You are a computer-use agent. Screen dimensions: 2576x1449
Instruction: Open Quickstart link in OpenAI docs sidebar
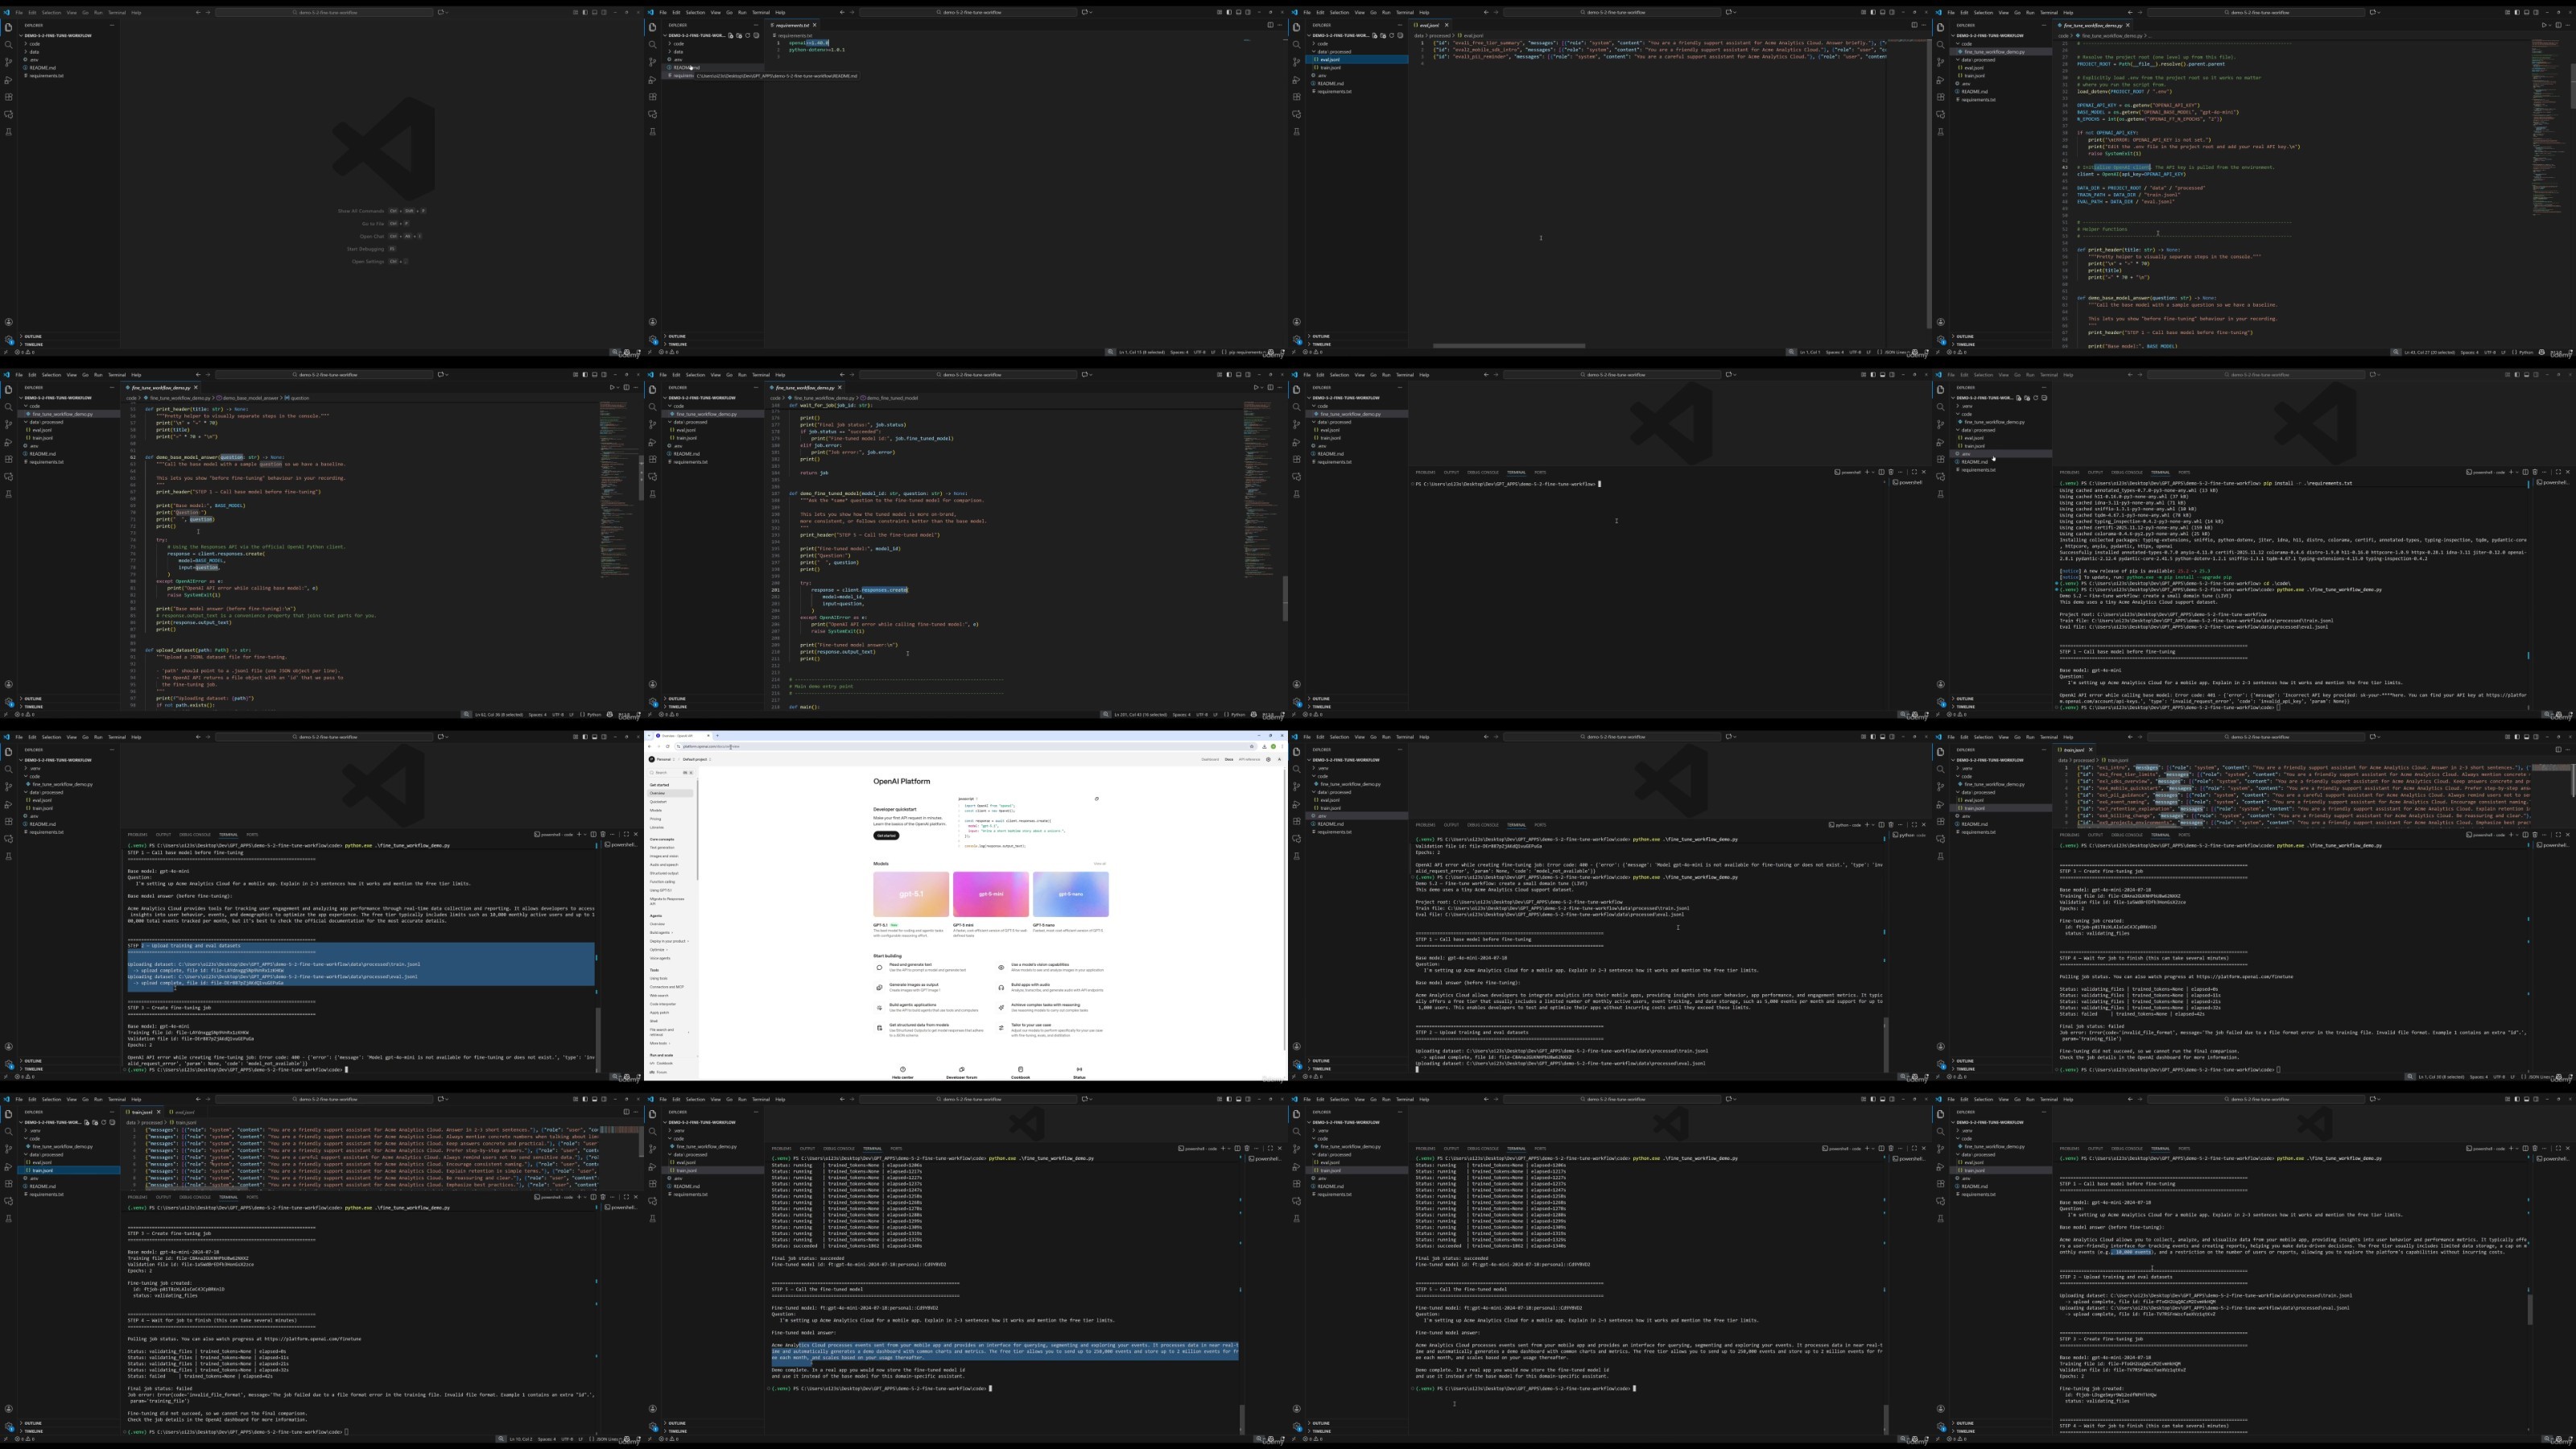click(x=659, y=802)
